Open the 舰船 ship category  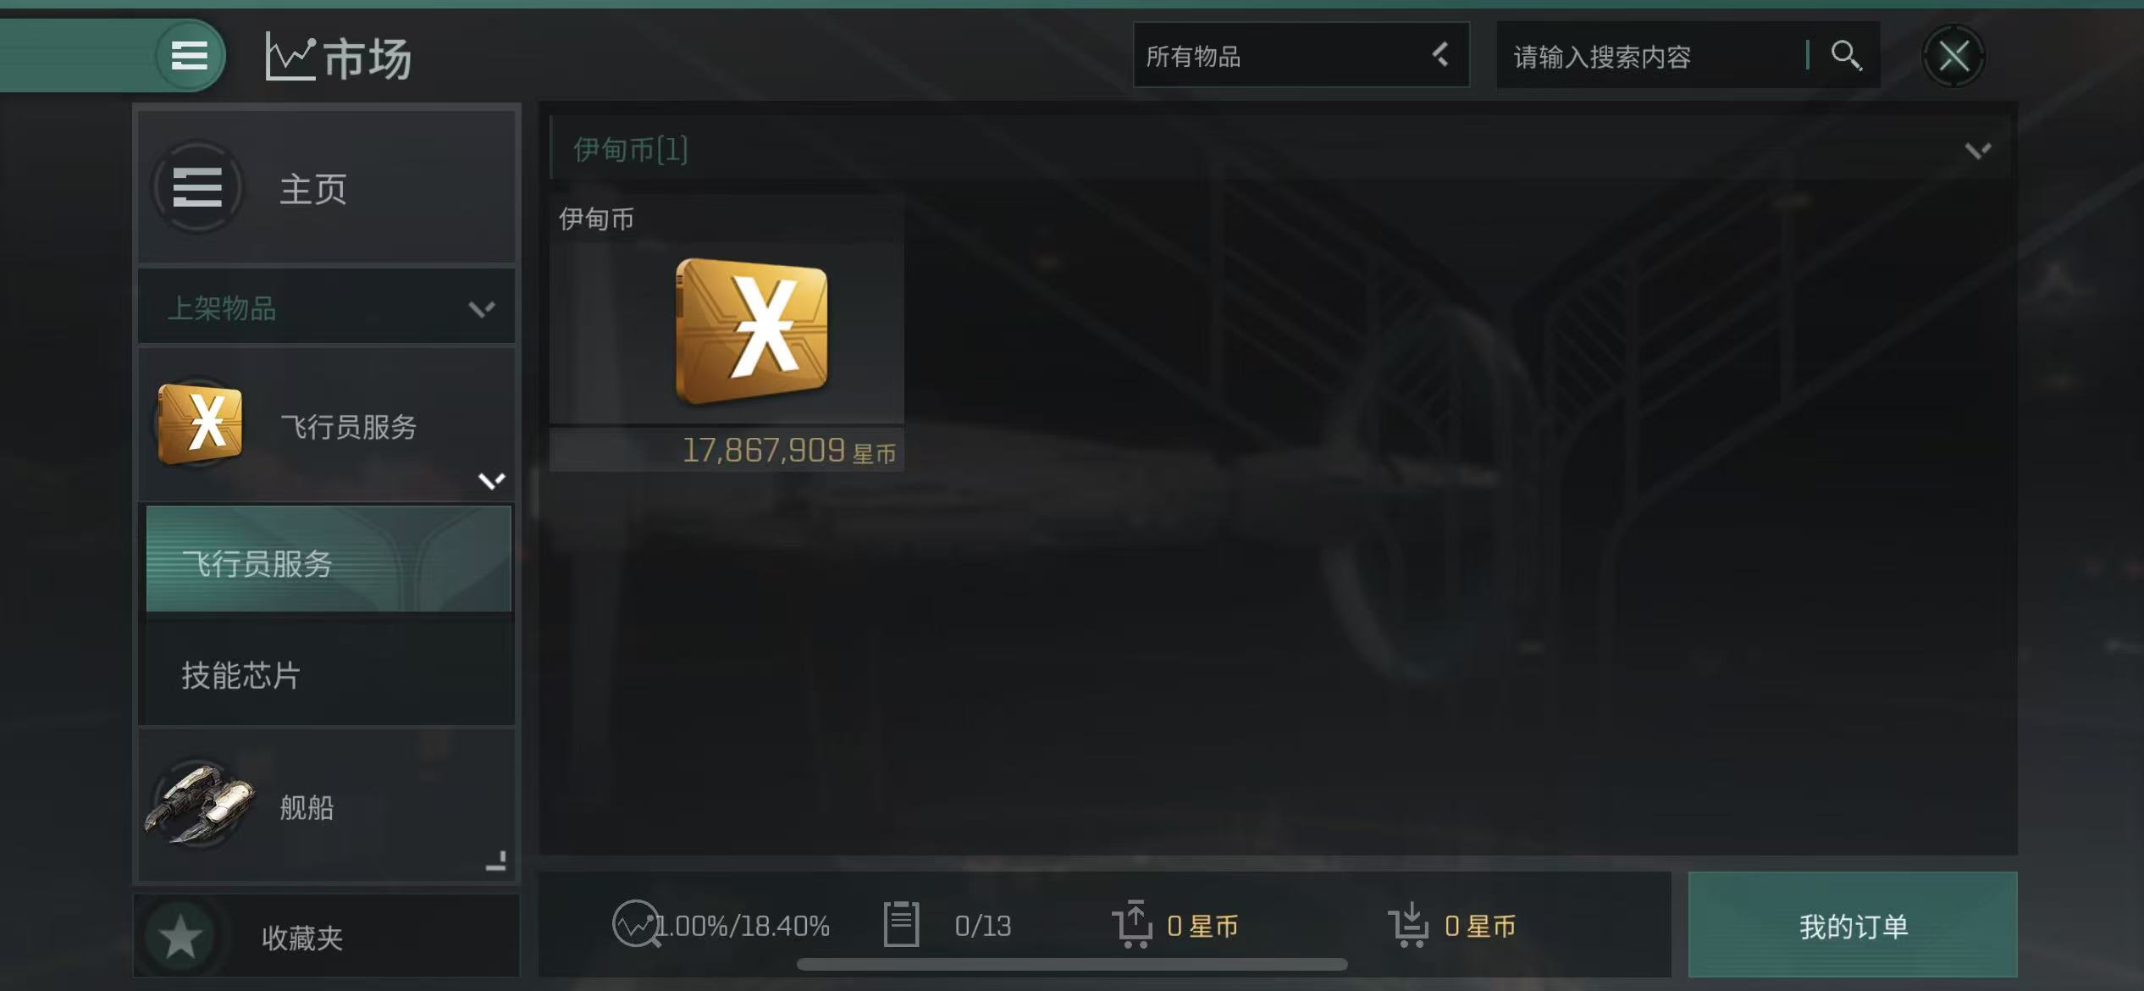[x=327, y=806]
